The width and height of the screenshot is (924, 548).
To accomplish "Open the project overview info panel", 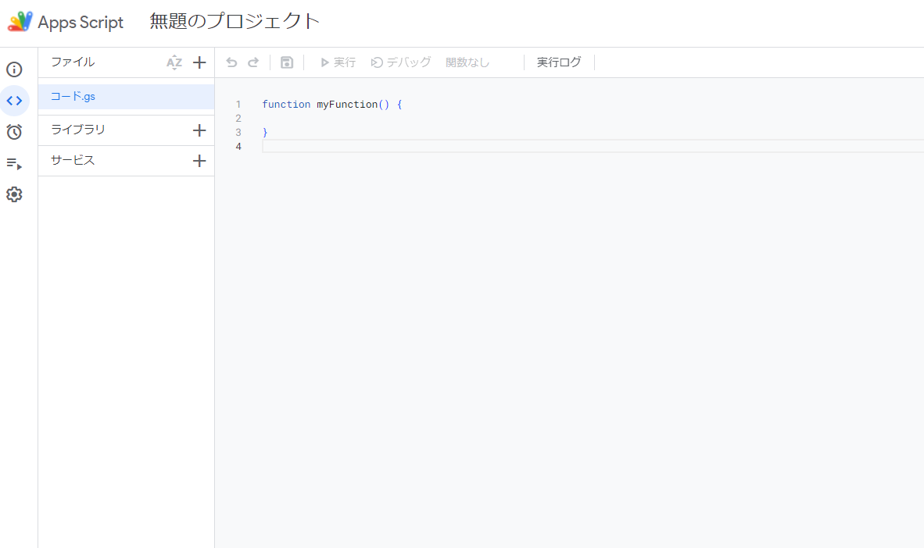I will pos(14,69).
